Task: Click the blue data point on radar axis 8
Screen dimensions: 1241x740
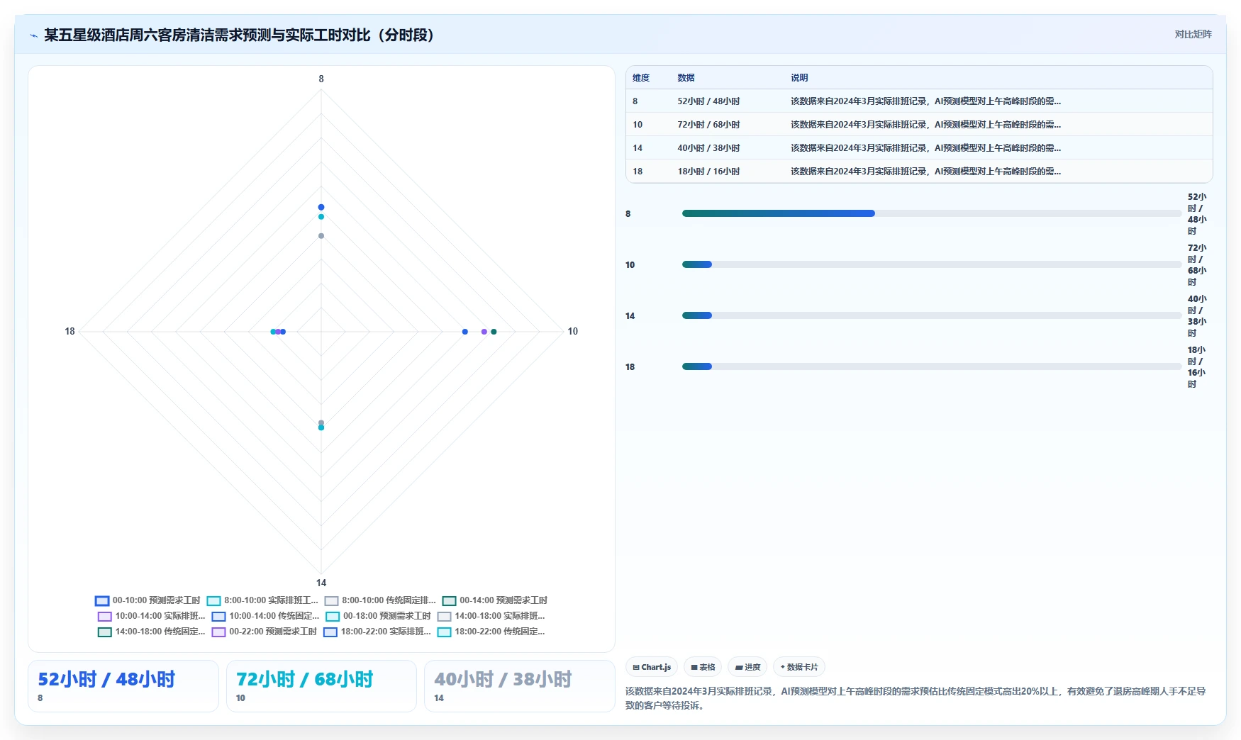Action: (x=321, y=207)
